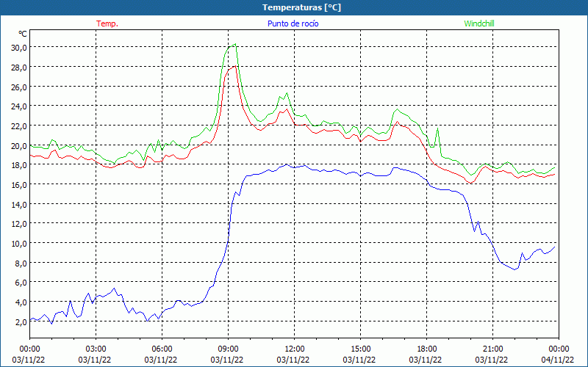Click the °C unit label on y-axis

(x=22, y=34)
